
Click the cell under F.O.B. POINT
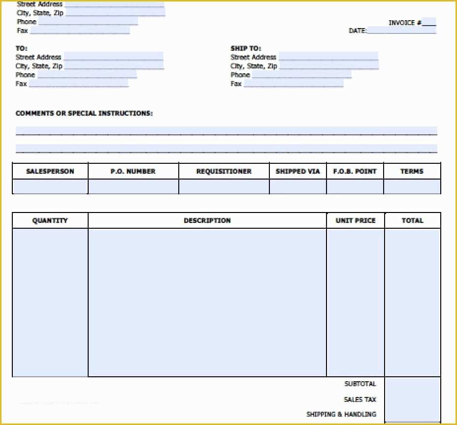pos(355,186)
